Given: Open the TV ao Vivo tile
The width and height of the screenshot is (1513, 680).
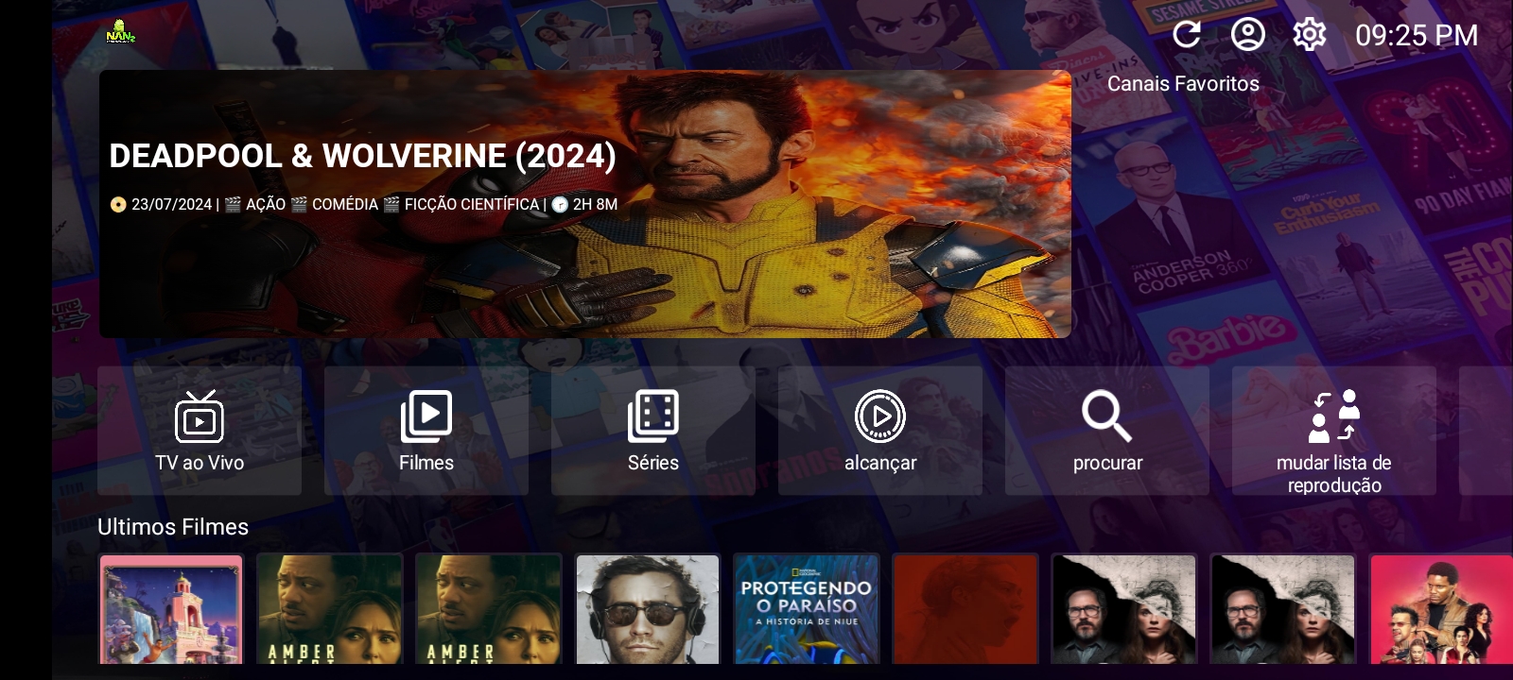Looking at the screenshot, I should (200, 431).
